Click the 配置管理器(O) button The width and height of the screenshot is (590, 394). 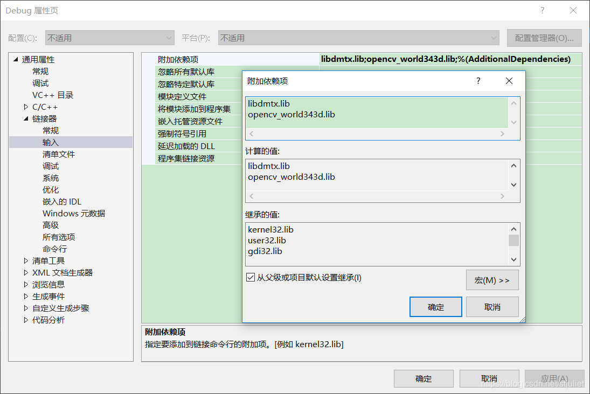coord(544,38)
